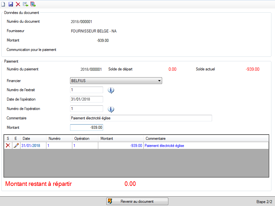Click supplier text FOURNISSEUR BELGE - NA
The width and height of the screenshot is (275, 206).
click(x=94, y=31)
